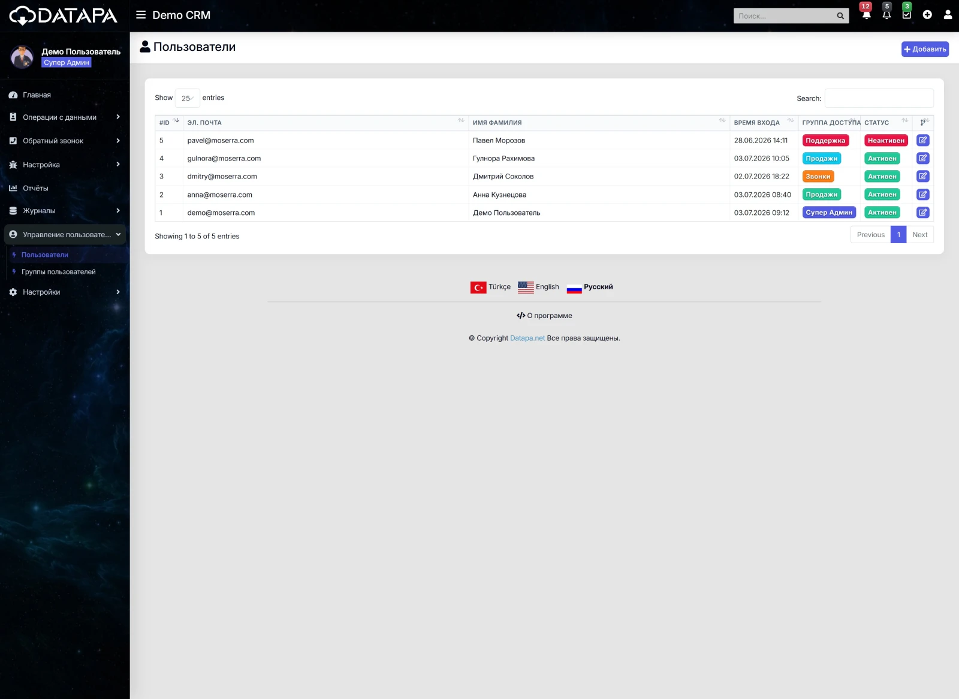This screenshot has height=699, width=959.
Task: Expand Обратный звонок menu
Action: [x=65, y=141]
